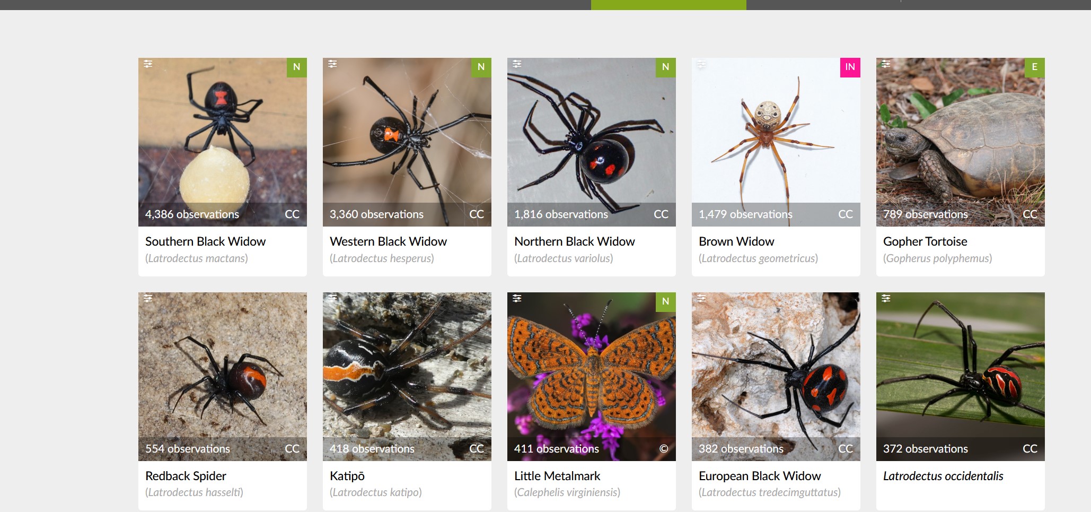The height and width of the screenshot is (512, 1091).
Task: Open Latrodectus occidentalis species name
Action: (x=943, y=476)
